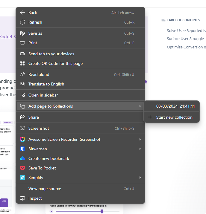Choose View page source
206x214 pixels.
45,189
